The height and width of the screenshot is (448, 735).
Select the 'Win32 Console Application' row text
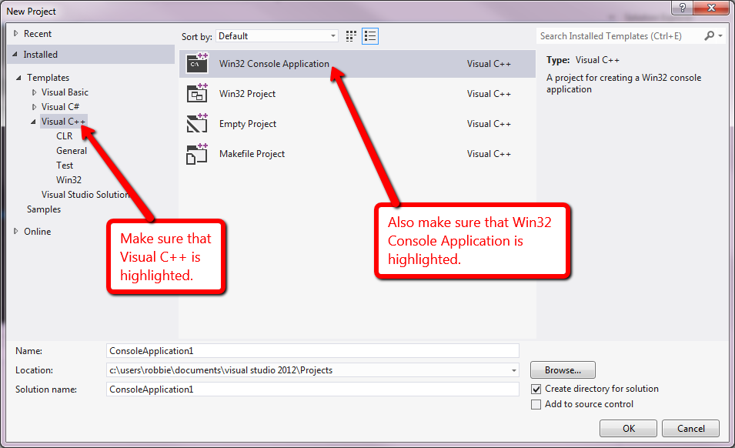pos(274,64)
